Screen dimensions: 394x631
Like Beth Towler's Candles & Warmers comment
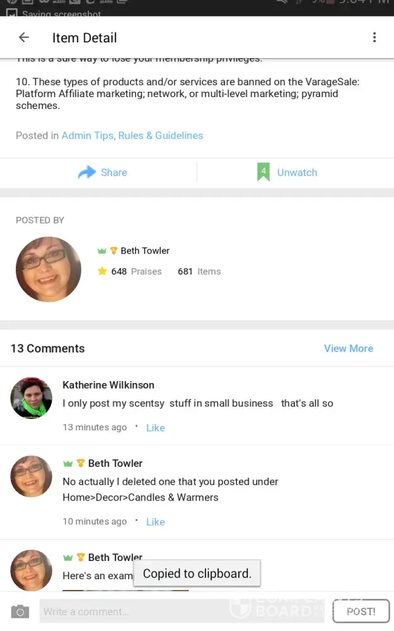[x=155, y=522]
